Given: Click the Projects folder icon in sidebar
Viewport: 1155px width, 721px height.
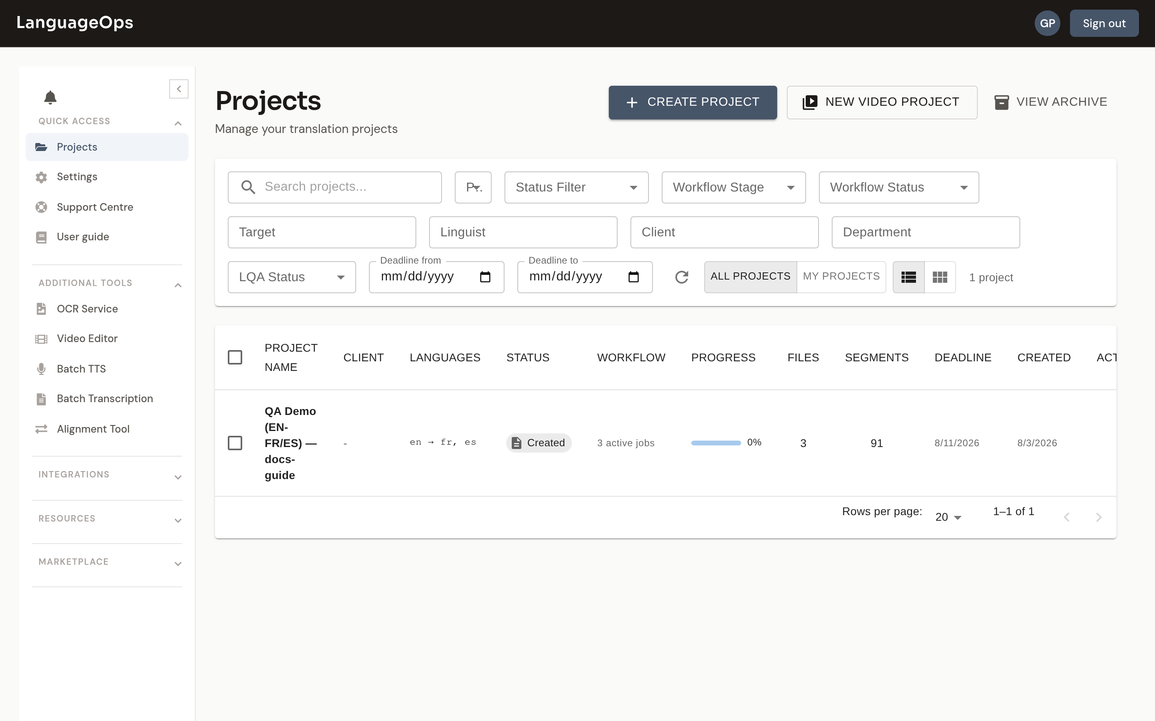Looking at the screenshot, I should point(42,147).
